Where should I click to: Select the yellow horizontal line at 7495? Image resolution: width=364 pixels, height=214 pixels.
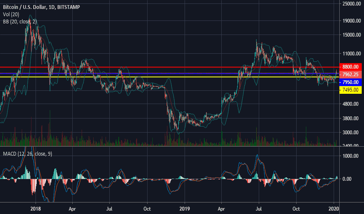[170, 77]
